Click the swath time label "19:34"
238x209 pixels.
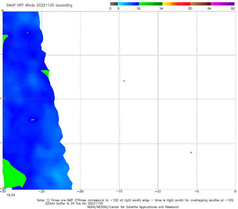click(x=11, y=195)
